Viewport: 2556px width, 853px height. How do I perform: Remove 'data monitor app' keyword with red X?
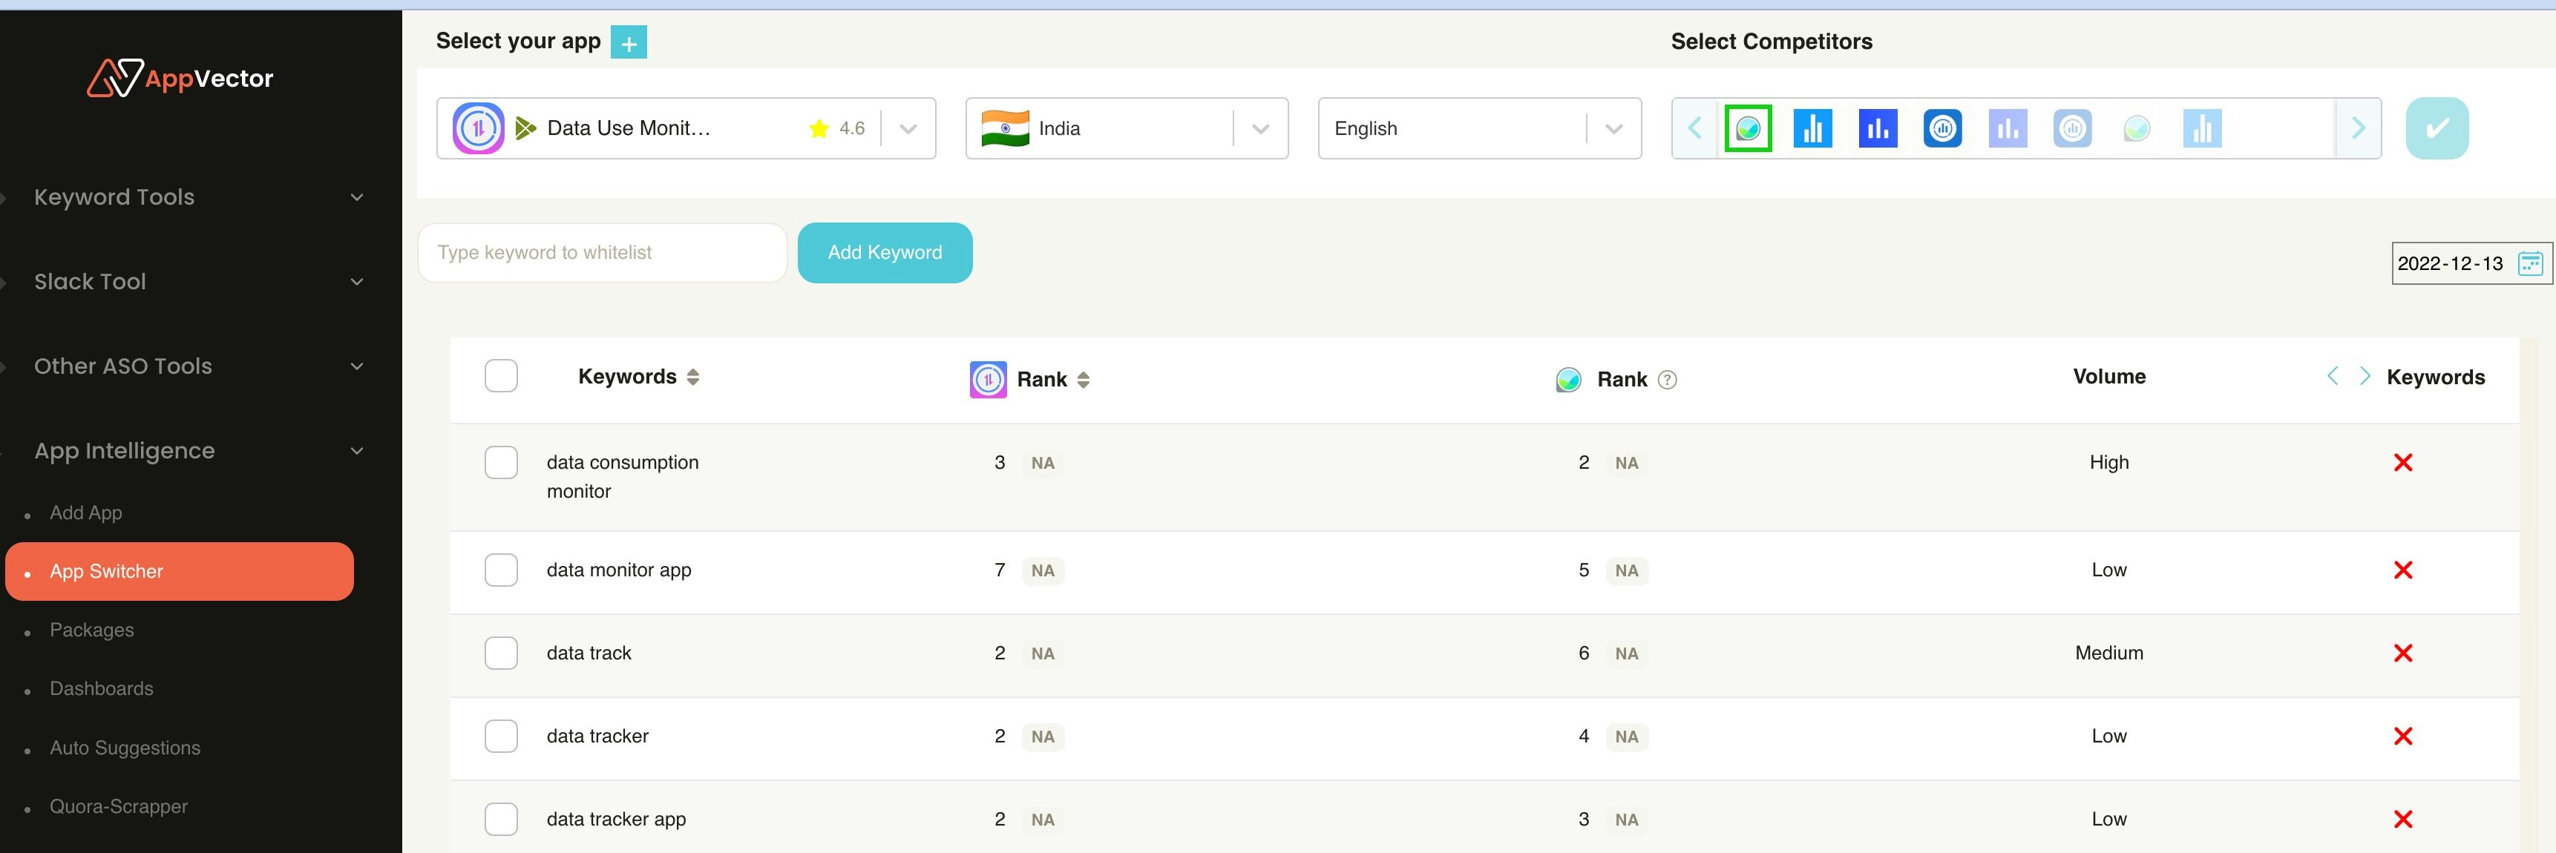[2402, 570]
